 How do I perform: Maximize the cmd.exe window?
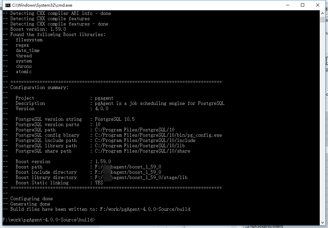(303, 5)
